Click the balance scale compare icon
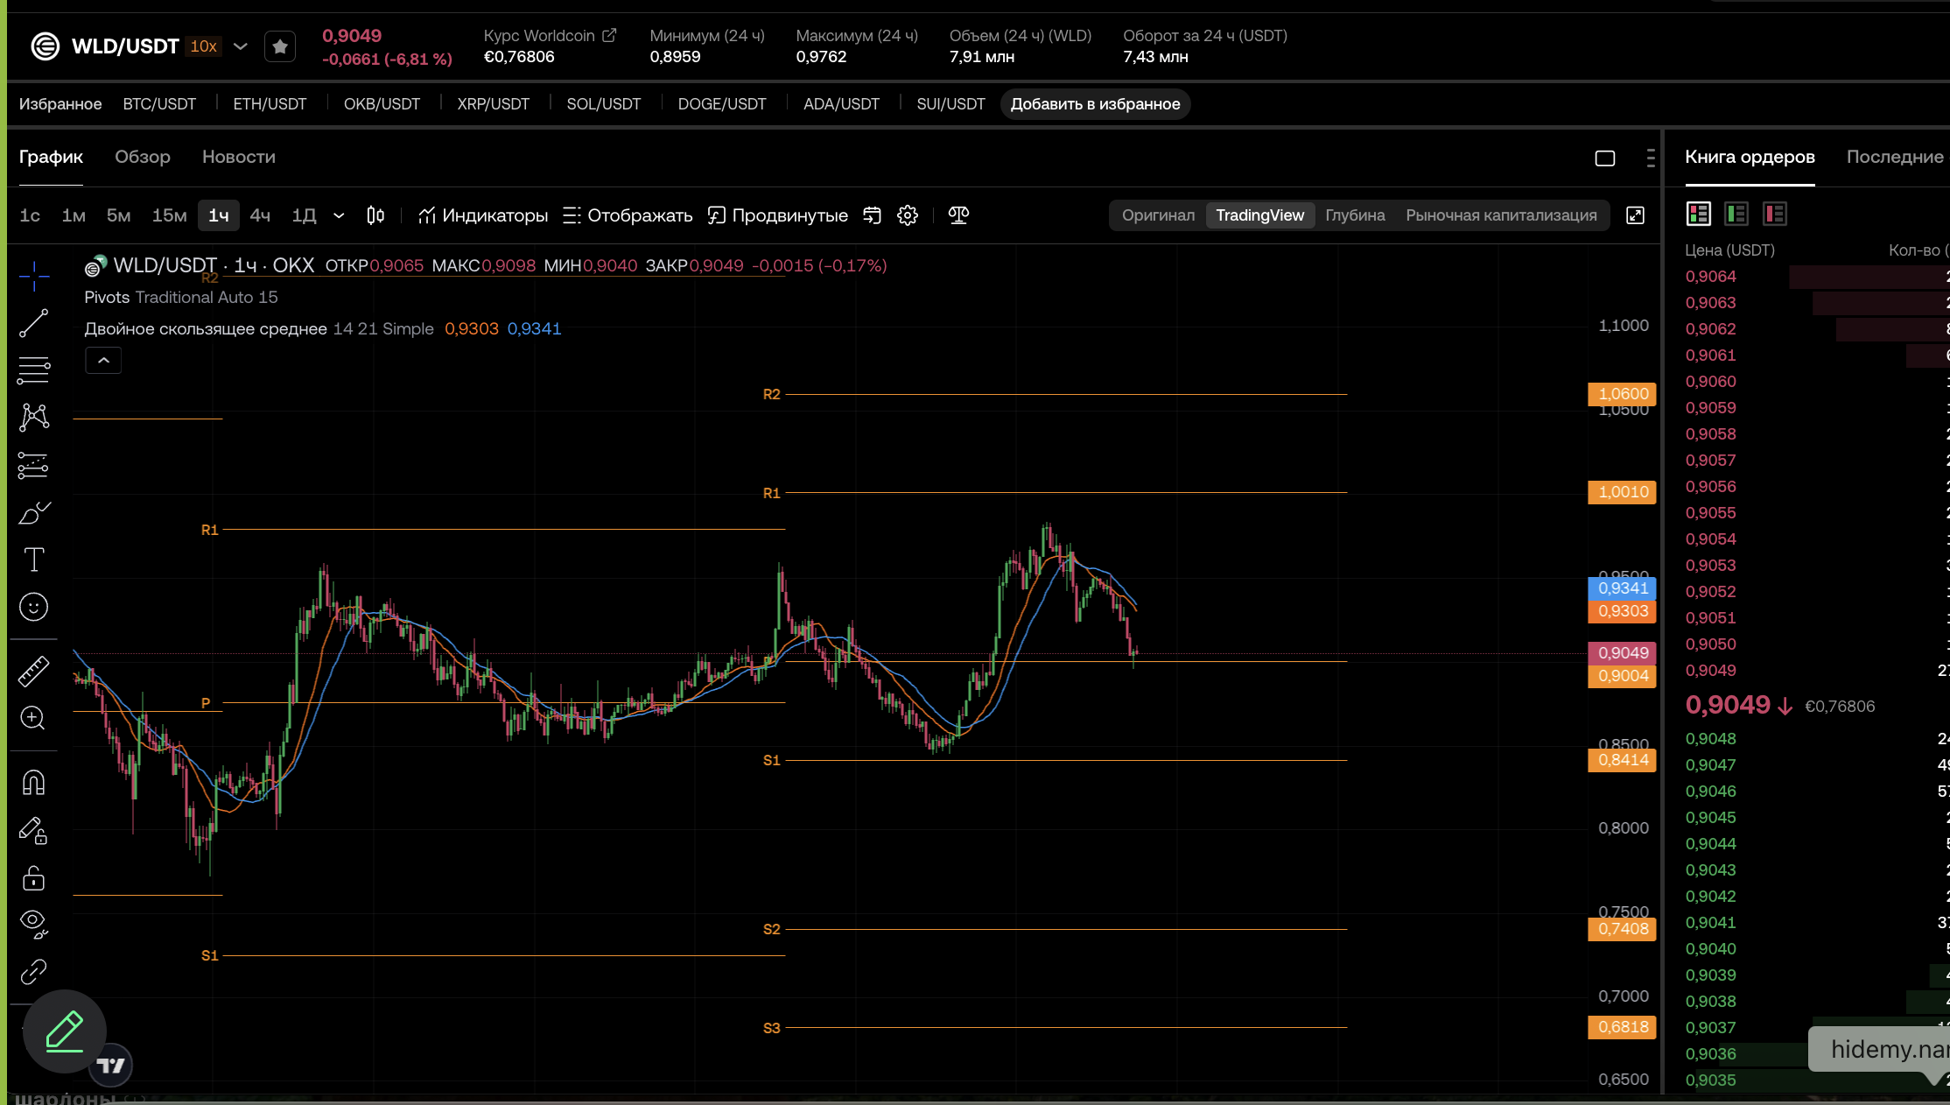Image resolution: width=1950 pixels, height=1105 pixels. click(x=958, y=215)
